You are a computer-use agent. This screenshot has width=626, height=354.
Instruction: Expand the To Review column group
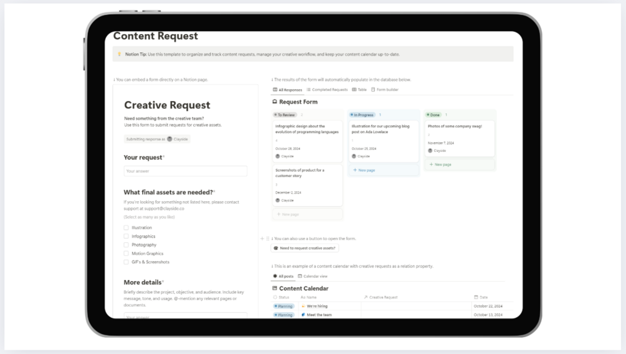click(285, 115)
